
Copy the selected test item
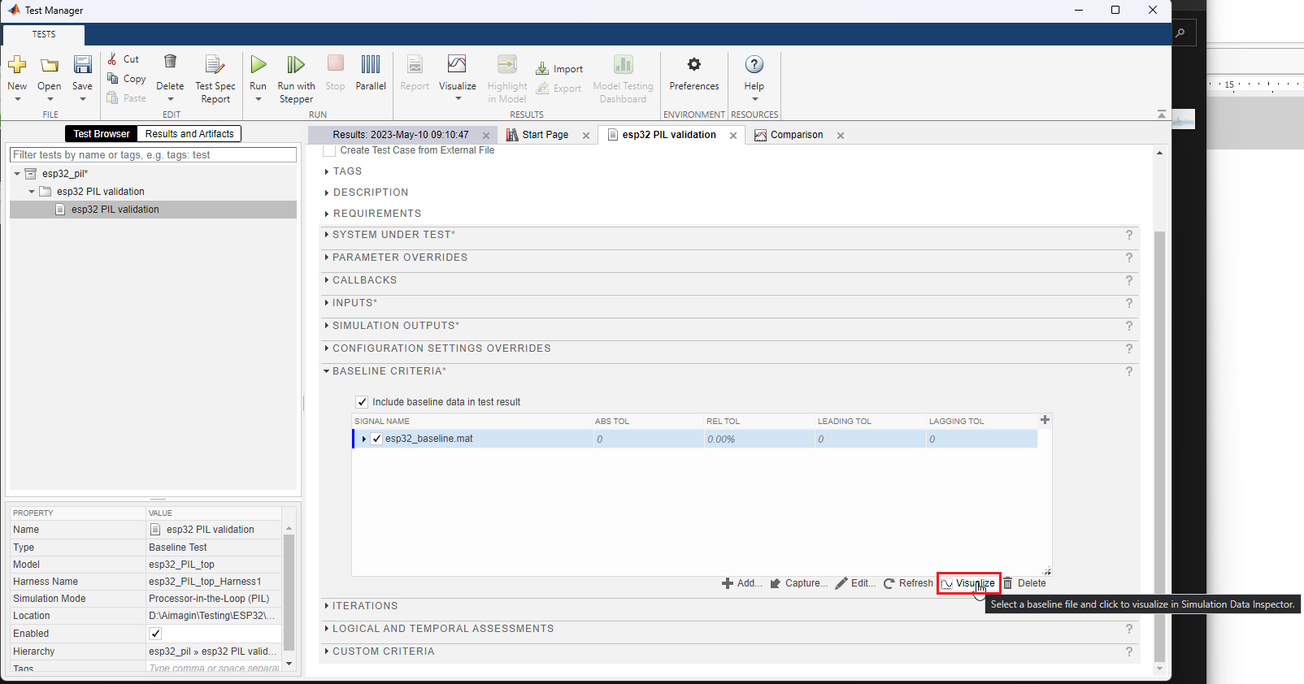tap(126, 79)
